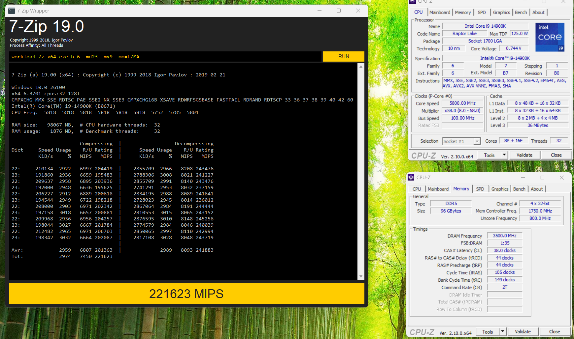Click the Channel # value '4 x 32-bit'

pyautogui.click(x=540, y=204)
